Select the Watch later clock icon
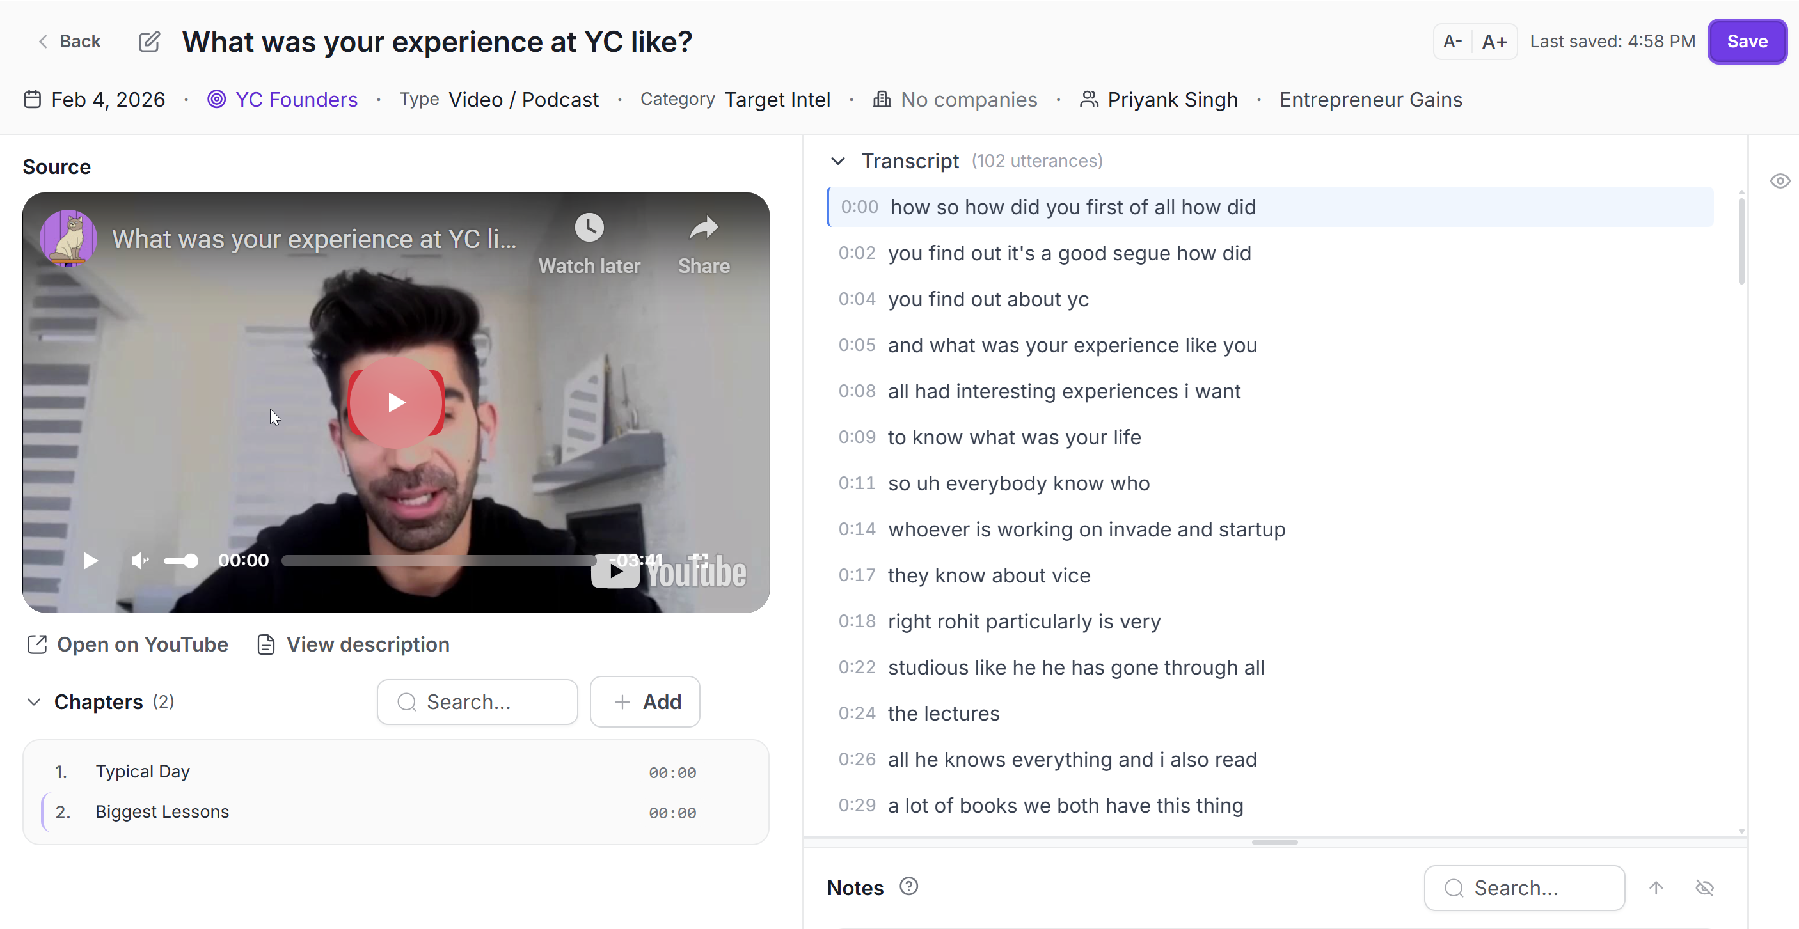The image size is (1799, 929). (589, 227)
